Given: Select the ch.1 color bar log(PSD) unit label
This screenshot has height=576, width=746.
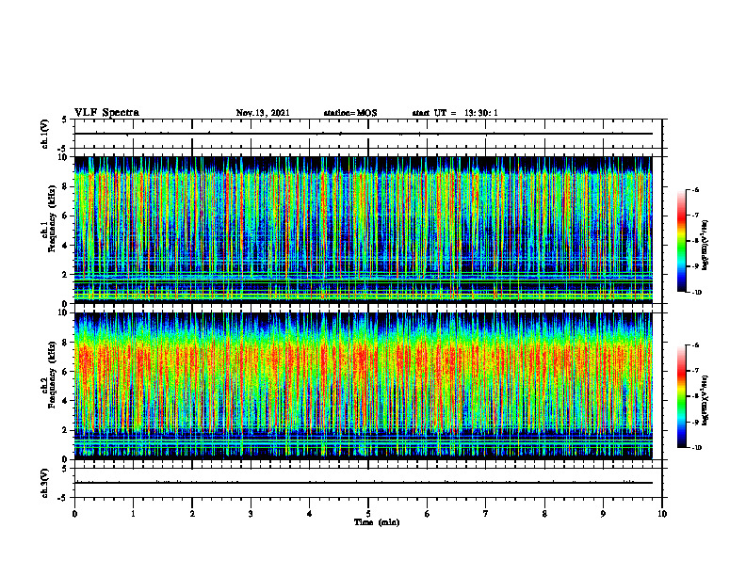Looking at the screenshot, I should (706, 246).
